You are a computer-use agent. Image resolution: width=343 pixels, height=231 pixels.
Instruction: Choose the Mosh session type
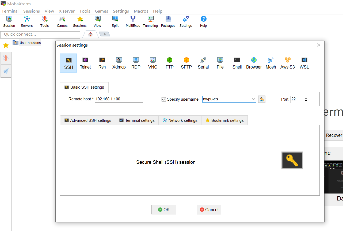tap(271, 63)
